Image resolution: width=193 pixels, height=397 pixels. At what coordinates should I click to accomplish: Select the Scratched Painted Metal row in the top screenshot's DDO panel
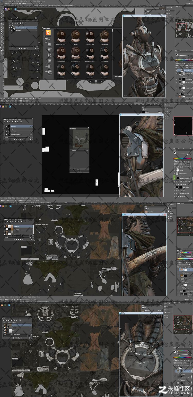[23, 28]
